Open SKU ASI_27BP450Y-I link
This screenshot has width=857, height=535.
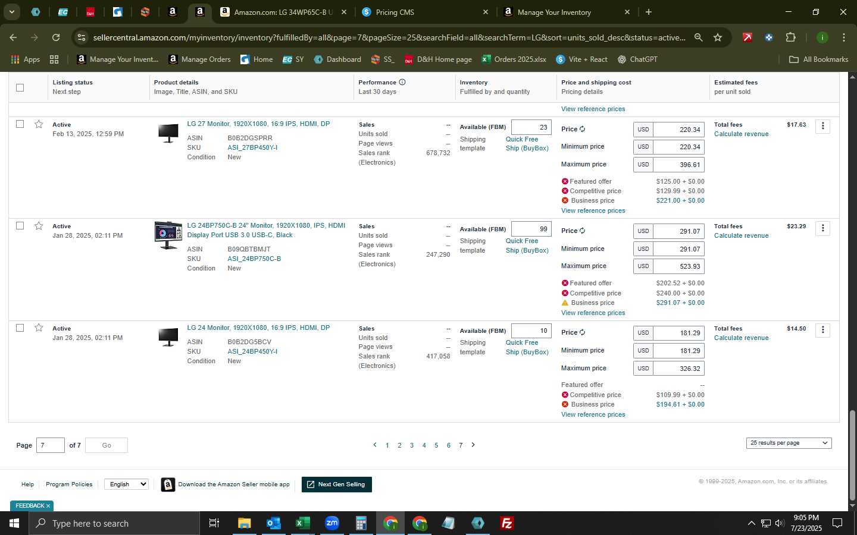[252, 147]
